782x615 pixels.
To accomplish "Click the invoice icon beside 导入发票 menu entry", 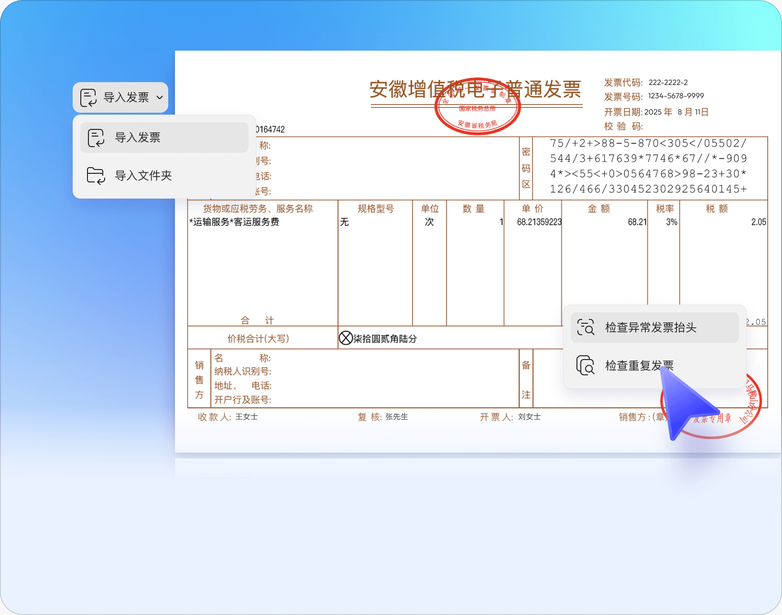I will pyautogui.click(x=96, y=138).
